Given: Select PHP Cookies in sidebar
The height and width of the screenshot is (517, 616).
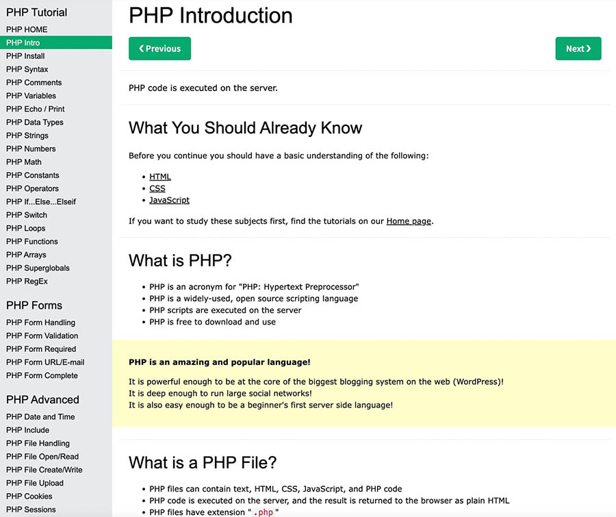Looking at the screenshot, I should [29, 496].
